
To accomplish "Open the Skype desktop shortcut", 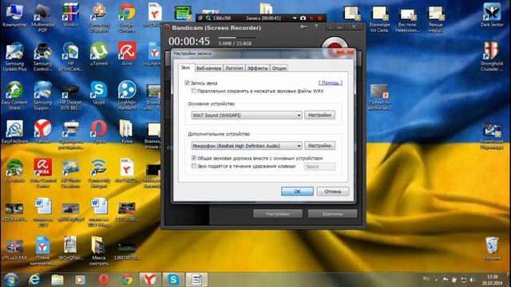I will point(99,92).
